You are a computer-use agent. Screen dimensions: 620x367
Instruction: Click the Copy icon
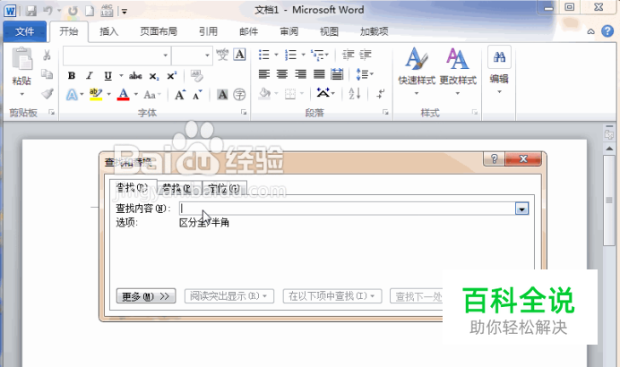click(47, 74)
